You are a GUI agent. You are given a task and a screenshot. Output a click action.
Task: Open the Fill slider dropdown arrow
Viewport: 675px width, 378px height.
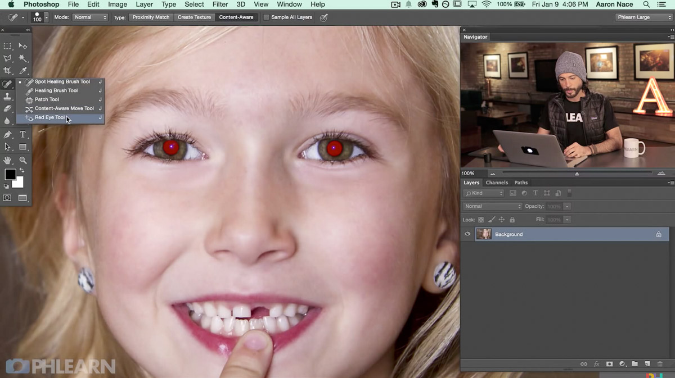click(x=566, y=220)
